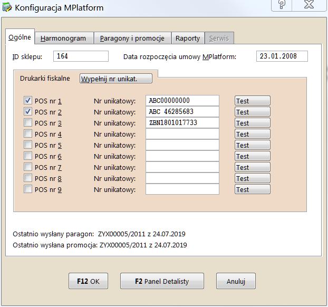Uncheck the POS nr 1 checkbox
328x307 pixels.
(28, 100)
